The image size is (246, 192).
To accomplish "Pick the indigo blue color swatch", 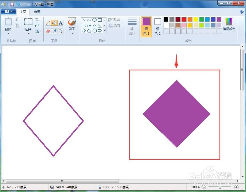I will [x=213, y=19].
